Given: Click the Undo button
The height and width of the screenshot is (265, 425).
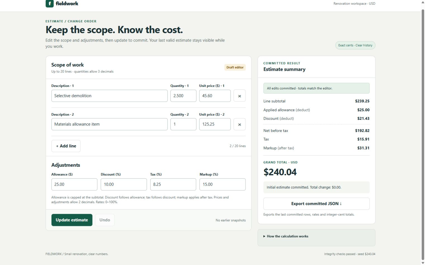Looking at the screenshot, I should point(105,220).
